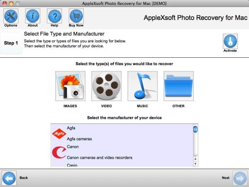Select the MUSIC note icon
This screenshot has height=187, width=249.
pos(143,86)
